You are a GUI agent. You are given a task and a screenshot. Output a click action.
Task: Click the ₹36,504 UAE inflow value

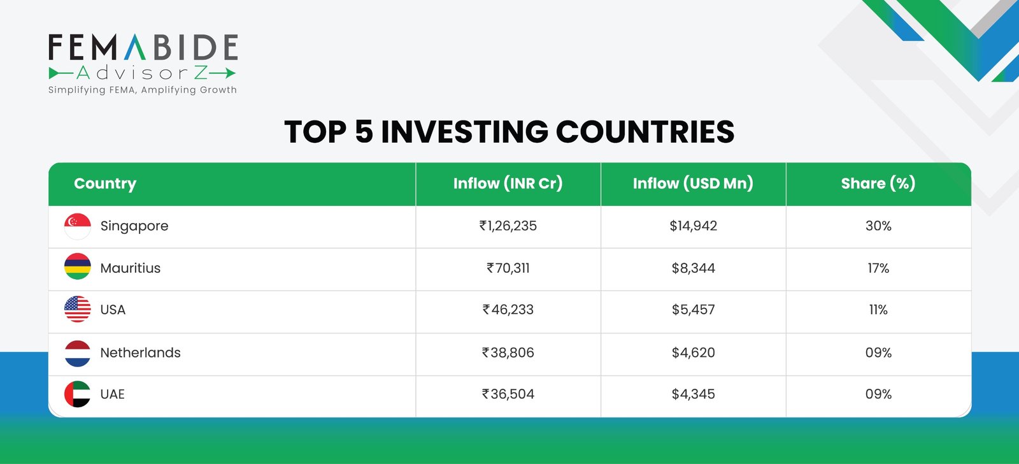coord(508,394)
